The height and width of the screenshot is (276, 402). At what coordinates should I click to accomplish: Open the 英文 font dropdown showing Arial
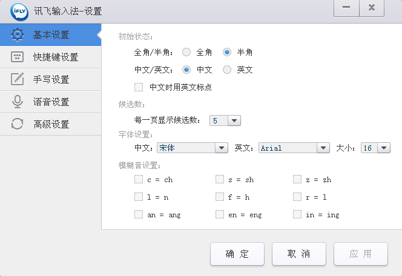tap(323, 148)
